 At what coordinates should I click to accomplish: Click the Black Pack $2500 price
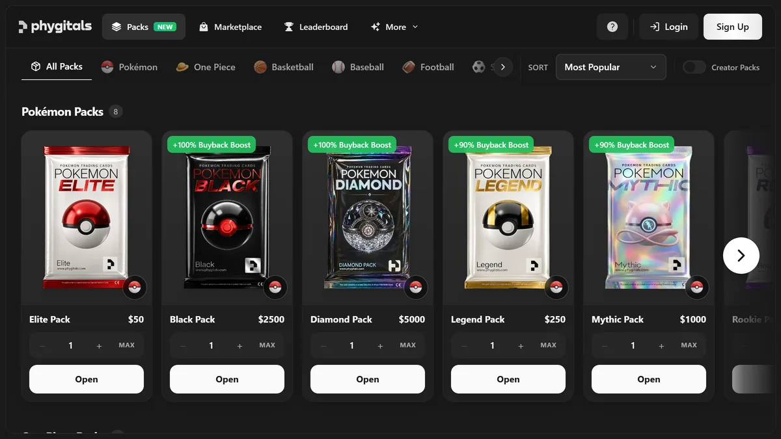(x=271, y=319)
